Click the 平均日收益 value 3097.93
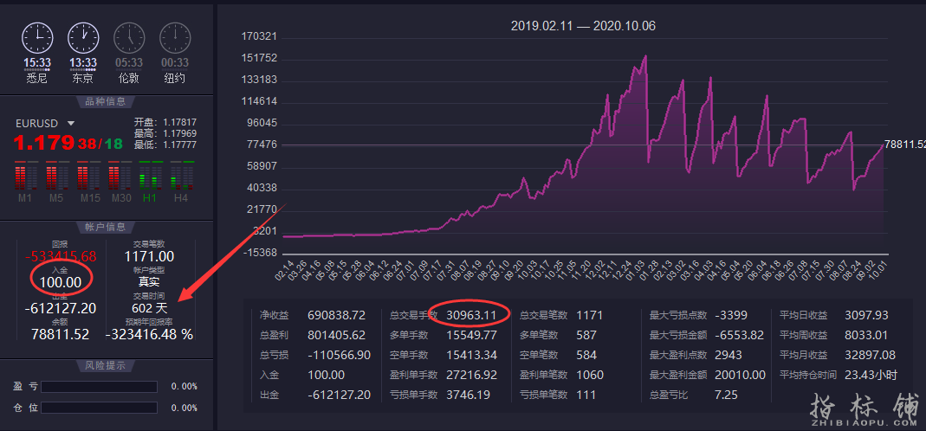Screen dimensions: 926x431 click(x=866, y=315)
